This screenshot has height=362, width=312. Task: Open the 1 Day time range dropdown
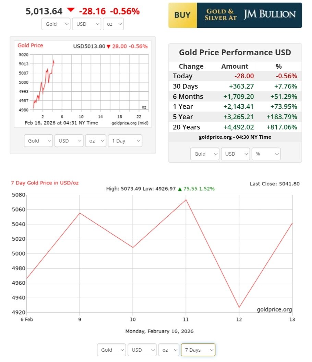point(125,141)
